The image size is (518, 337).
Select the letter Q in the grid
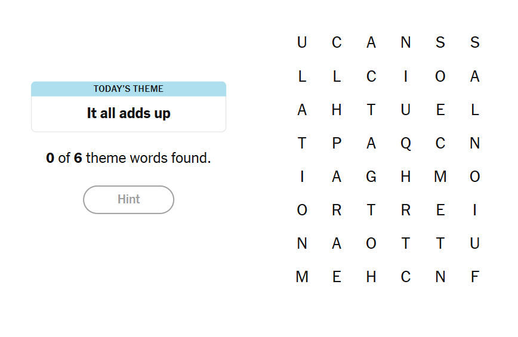point(406,143)
